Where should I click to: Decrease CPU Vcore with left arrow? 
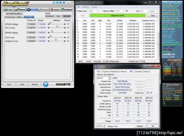(x=48, y=28)
